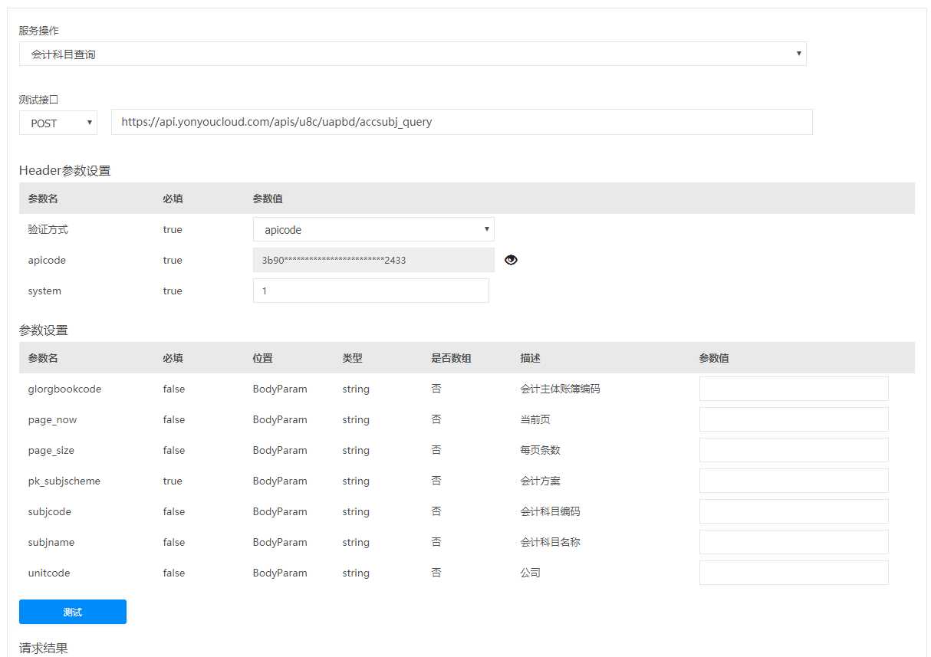Select the pk_subjscheme parameter name

tap(64, 481)
